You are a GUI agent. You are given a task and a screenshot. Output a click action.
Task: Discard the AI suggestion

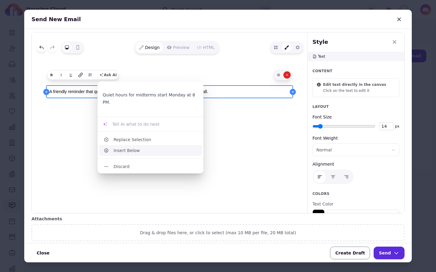point(150,167)
